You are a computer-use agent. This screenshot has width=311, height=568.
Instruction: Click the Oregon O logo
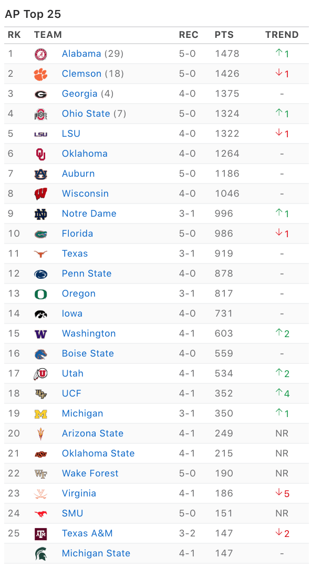point(40,294)
